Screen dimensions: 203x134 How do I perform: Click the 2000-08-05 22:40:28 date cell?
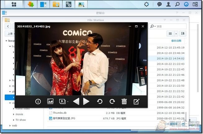click(170, 119)
